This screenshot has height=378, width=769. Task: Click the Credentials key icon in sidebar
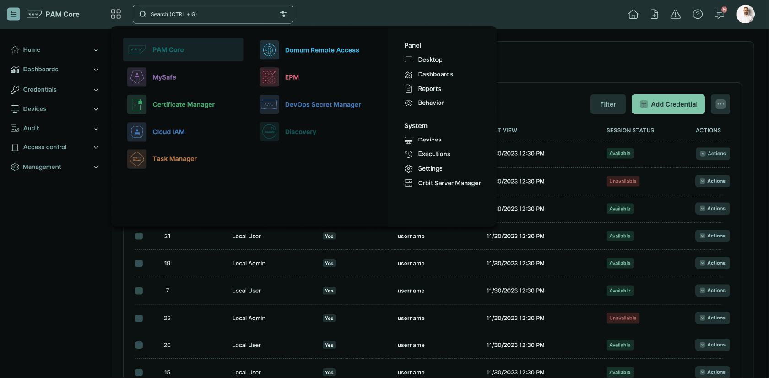coord(15,90)
